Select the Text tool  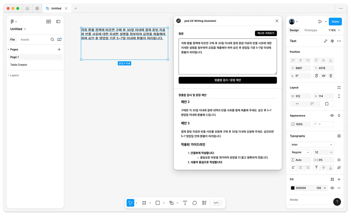click(x=185, y=203)
